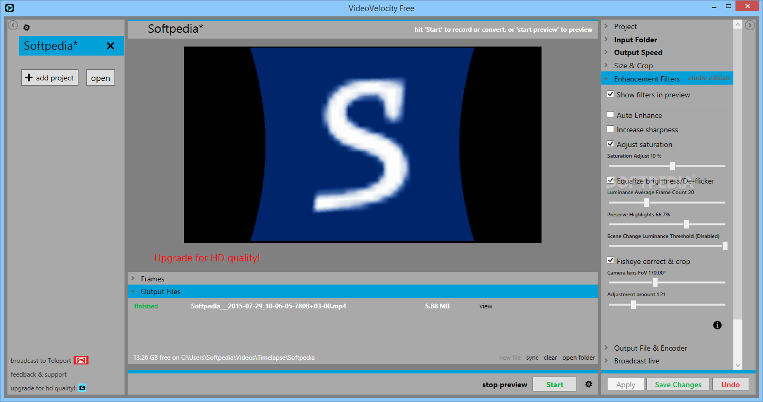763x402 pixels.
Task: Click the Camera lens FoV slider
Action: 667,282
